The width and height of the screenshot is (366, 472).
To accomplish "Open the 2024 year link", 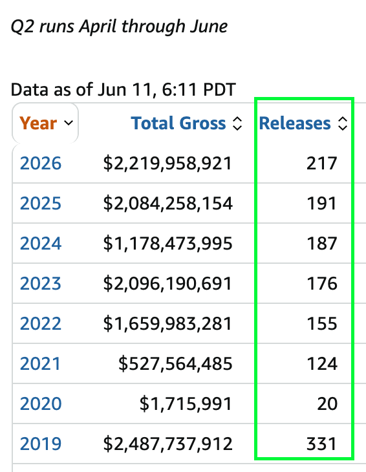I will pyautogui.click(x=41, y=244).
